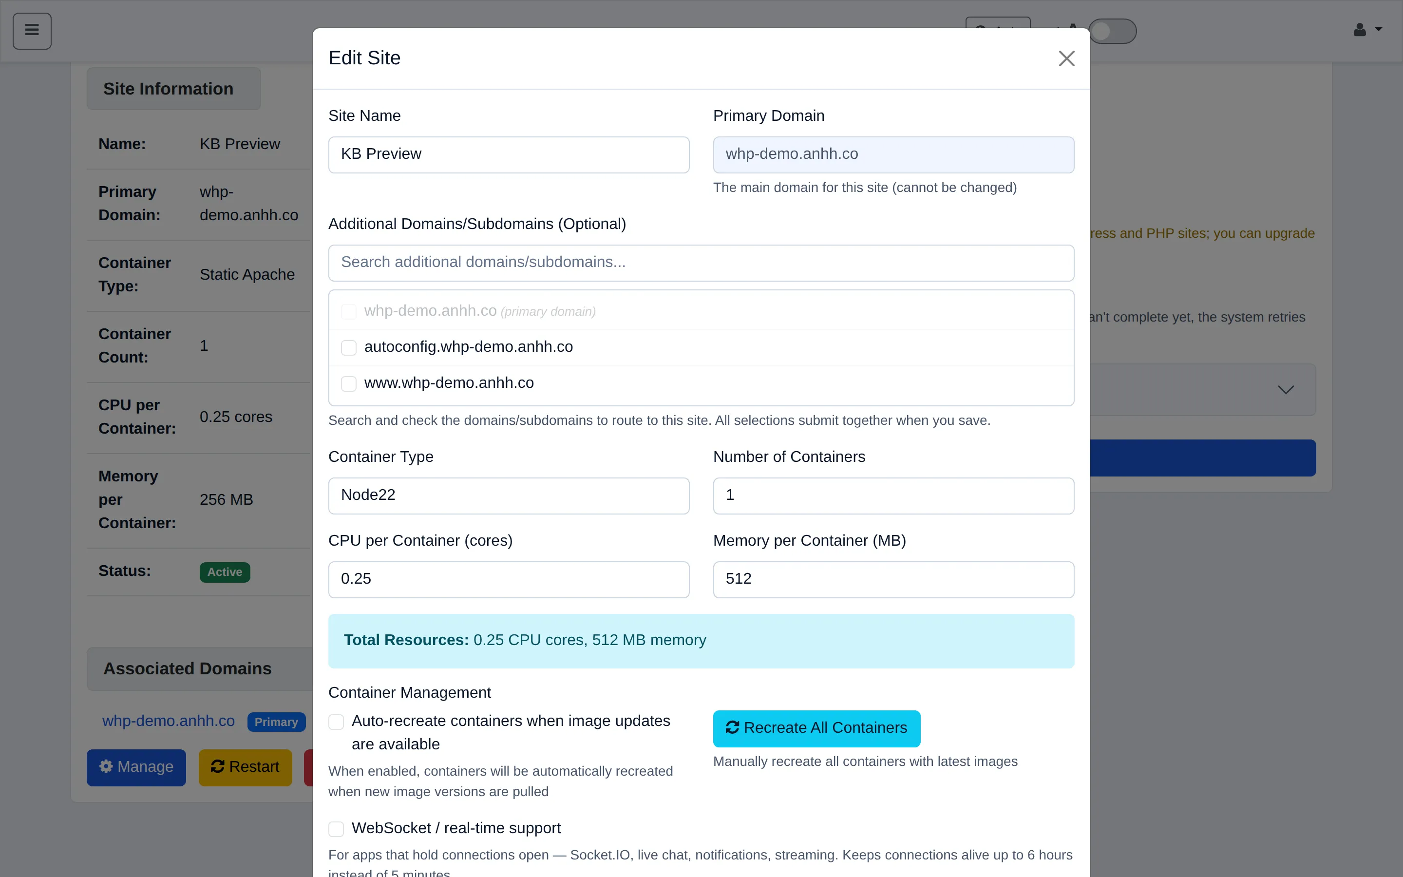Click the Active status badge
The width and height of the screenshot is (1403, 877).
coord(225,572)
